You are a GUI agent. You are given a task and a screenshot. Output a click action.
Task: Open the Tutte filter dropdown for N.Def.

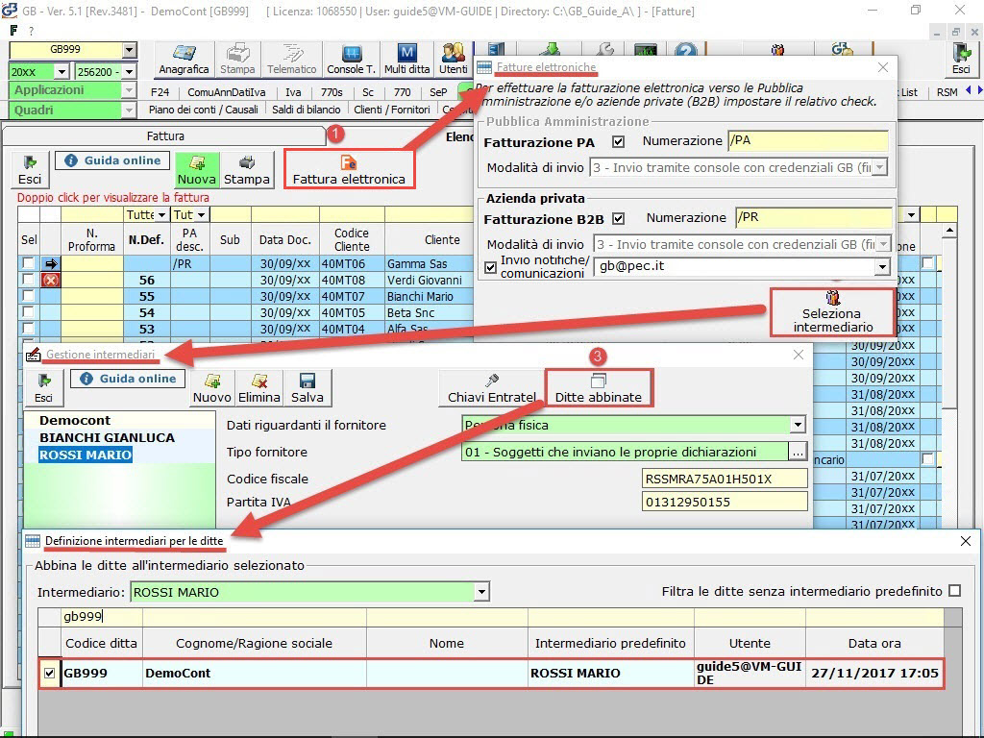(161, 214)
